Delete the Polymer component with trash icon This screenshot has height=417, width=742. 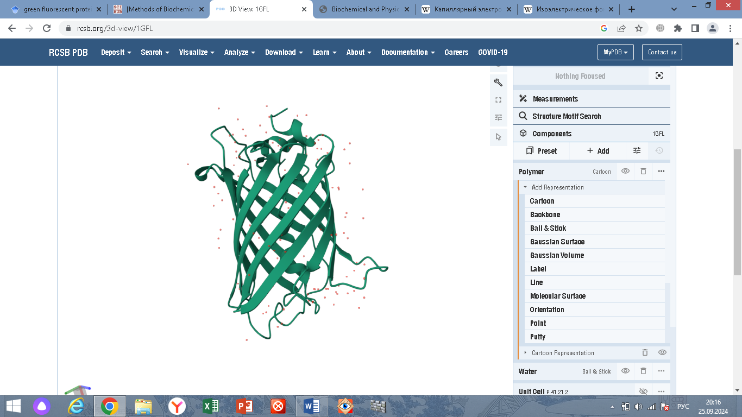coord(643,171)
